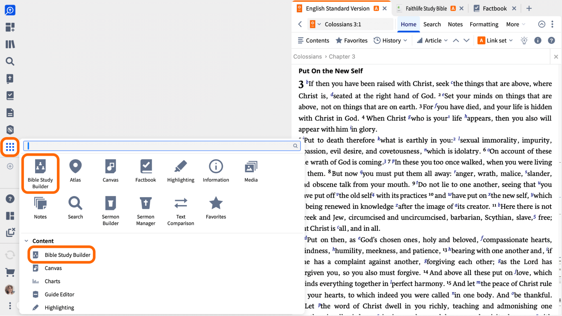This screenshot has width=562, height=316.
Task: Open the Guides shield icon in sidebar
Action: tap(10, 130)
